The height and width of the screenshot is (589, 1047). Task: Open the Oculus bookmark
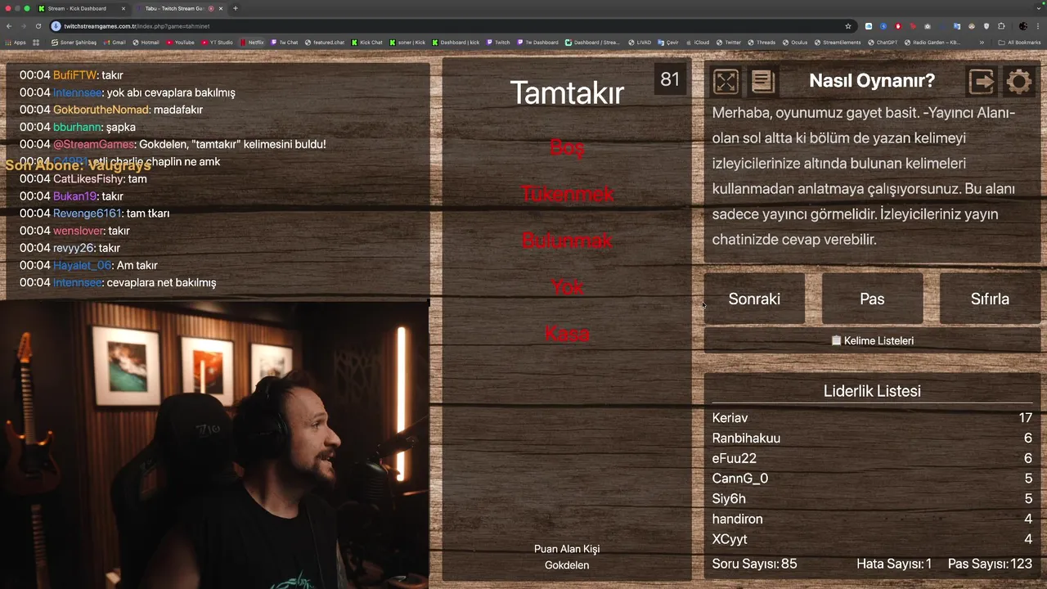point(794,42)
